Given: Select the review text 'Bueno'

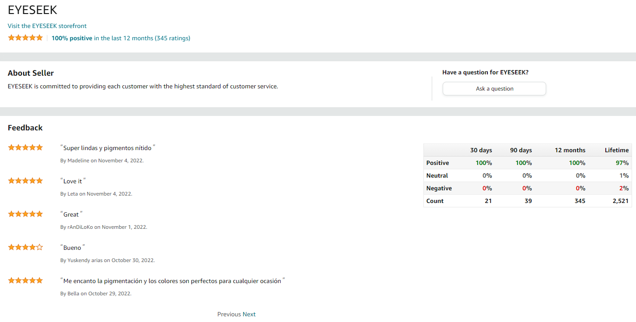Looking at the screenshot, I should pos(72,248).
